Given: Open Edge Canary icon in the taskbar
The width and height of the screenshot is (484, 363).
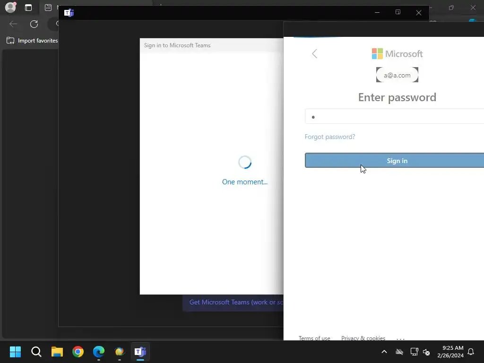Looking at the screenshot, I should pyautogui.click(x=120, y=352).
